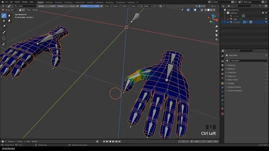Toggle visibility eye of Light object
Screen dimensions: 269x151
266,19
